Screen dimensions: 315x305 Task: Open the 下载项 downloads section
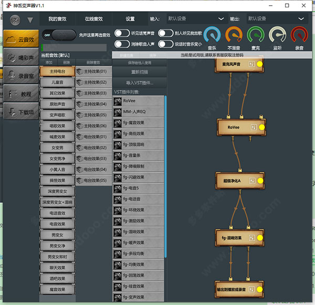(x=21, y=111)
